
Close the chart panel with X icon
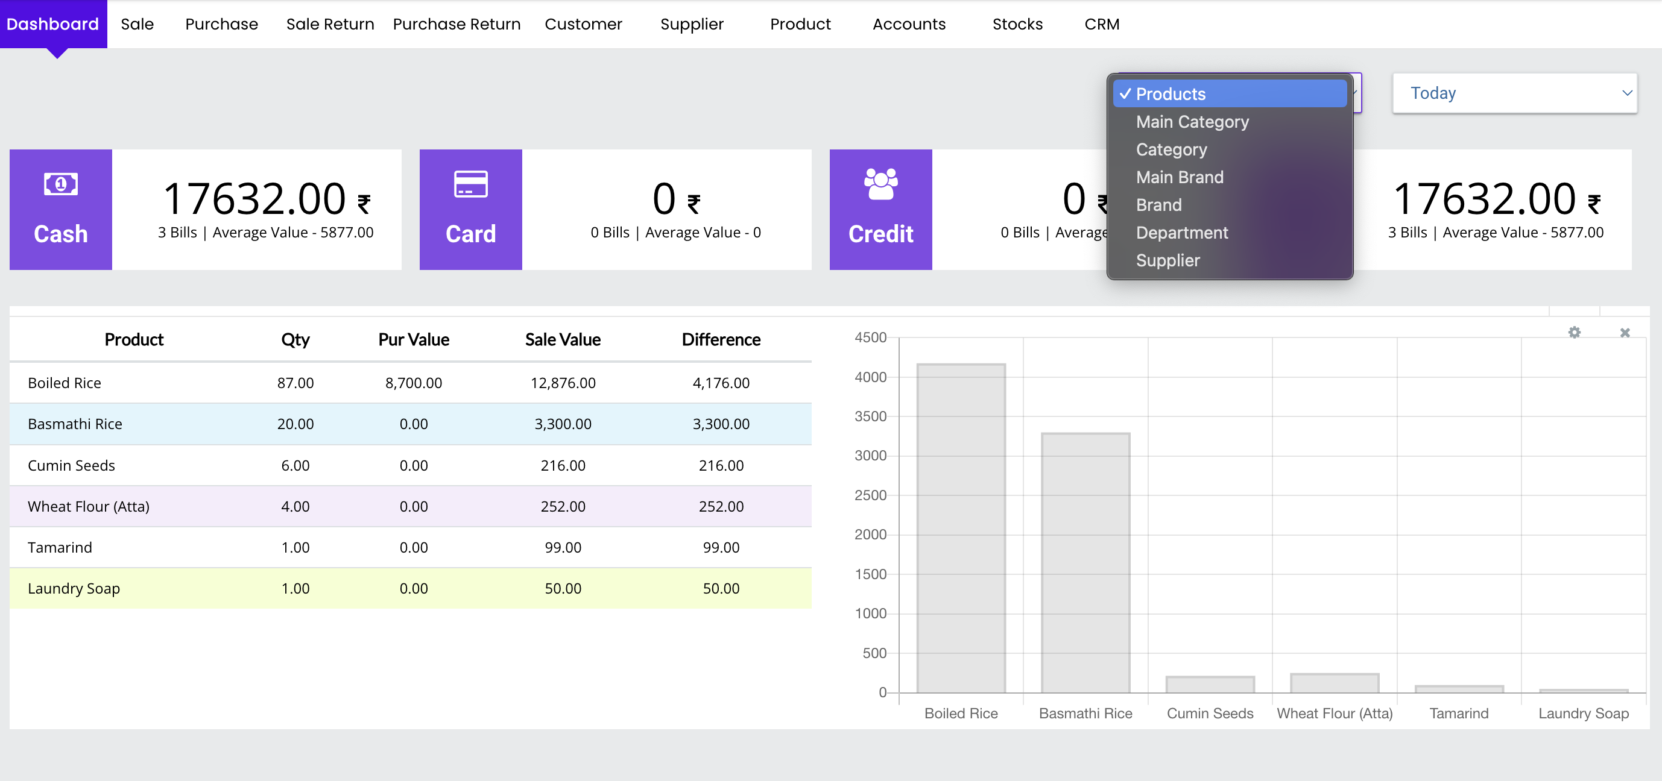coord(1625,332)
